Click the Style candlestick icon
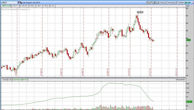Screen dimensions: 194x110 click(159, 3)
